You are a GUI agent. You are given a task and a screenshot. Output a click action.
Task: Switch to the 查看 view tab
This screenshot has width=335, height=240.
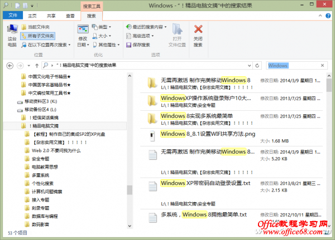point(70,16)
